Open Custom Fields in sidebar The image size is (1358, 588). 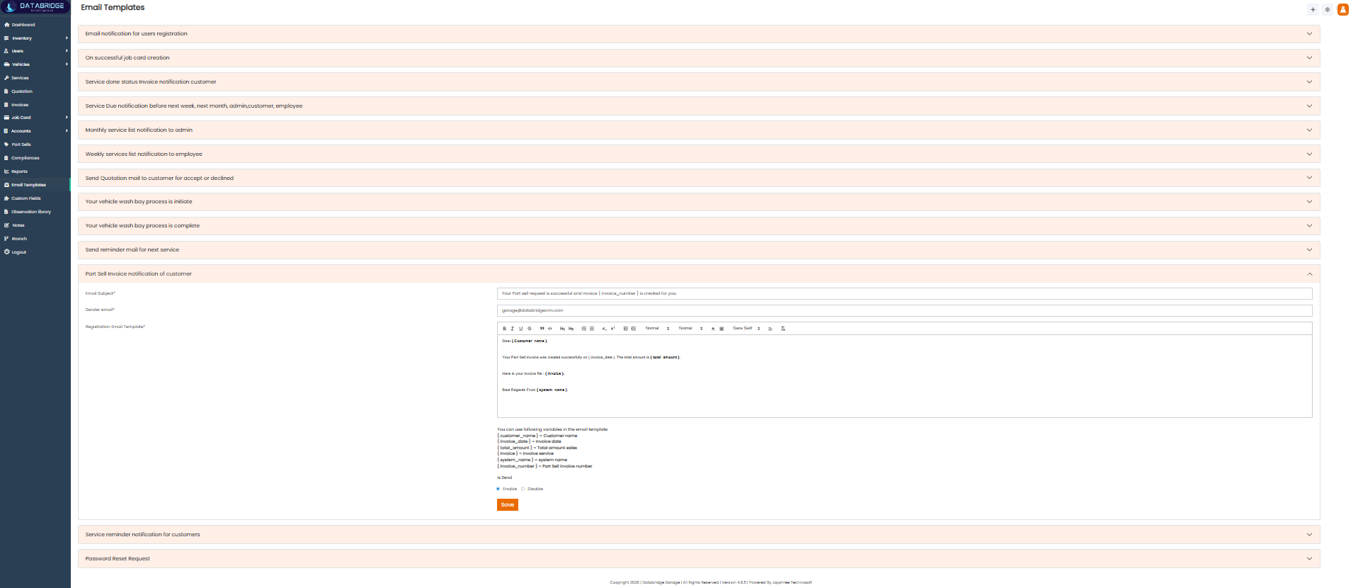(35, 198)
